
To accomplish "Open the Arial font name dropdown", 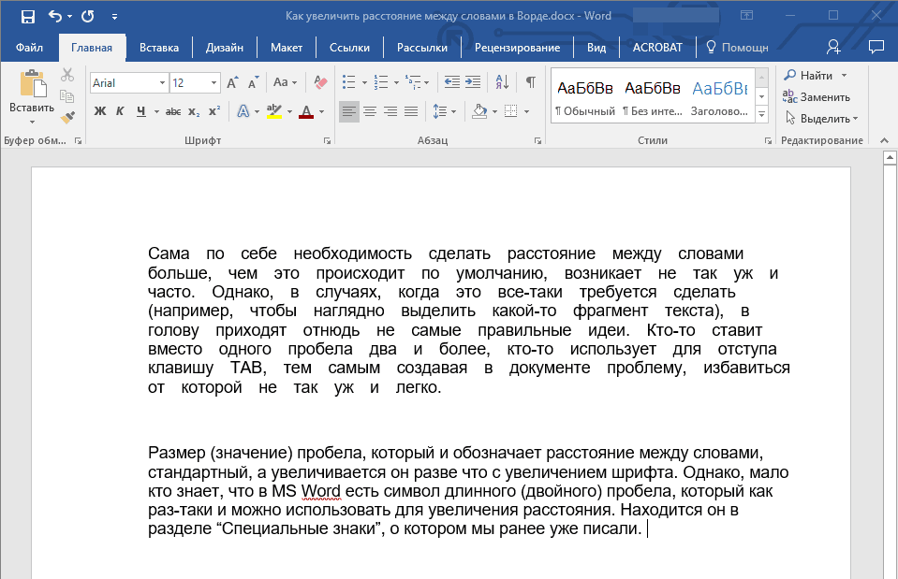I will pos(162,83).
